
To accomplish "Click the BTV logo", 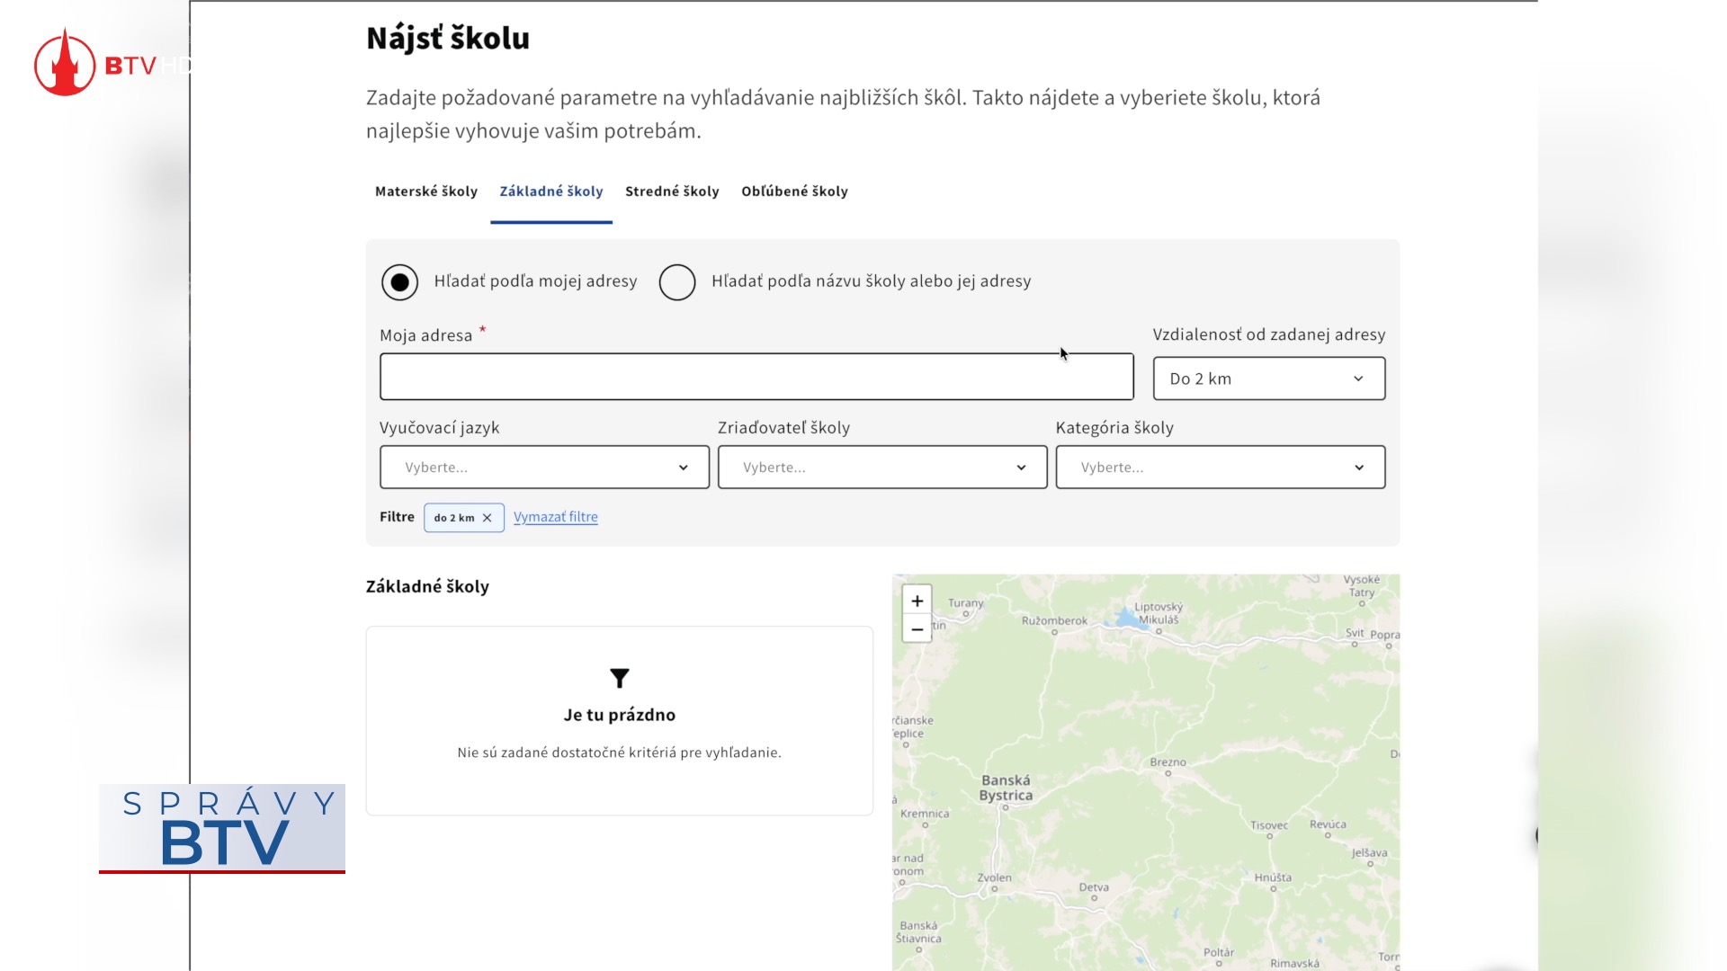I will pos(65,63).
